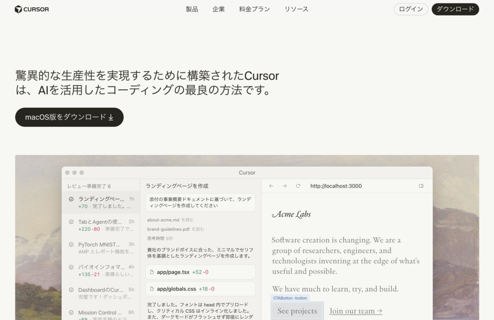Click the check icon for PyTorch MNIST task
This screenshot has width=494, height=320.
(71, 245)
